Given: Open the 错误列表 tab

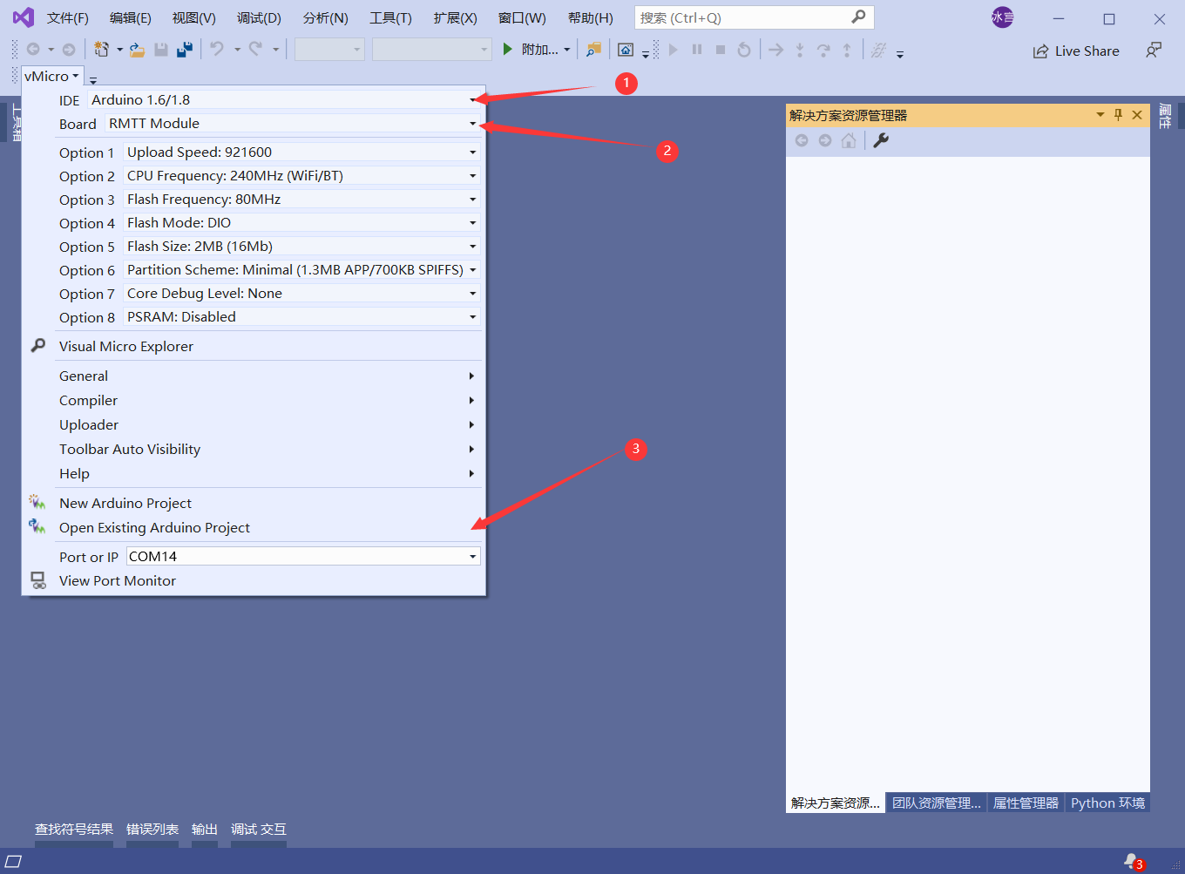Looking at the screenshot, I should pyautogui.click(x=152, y=829).
